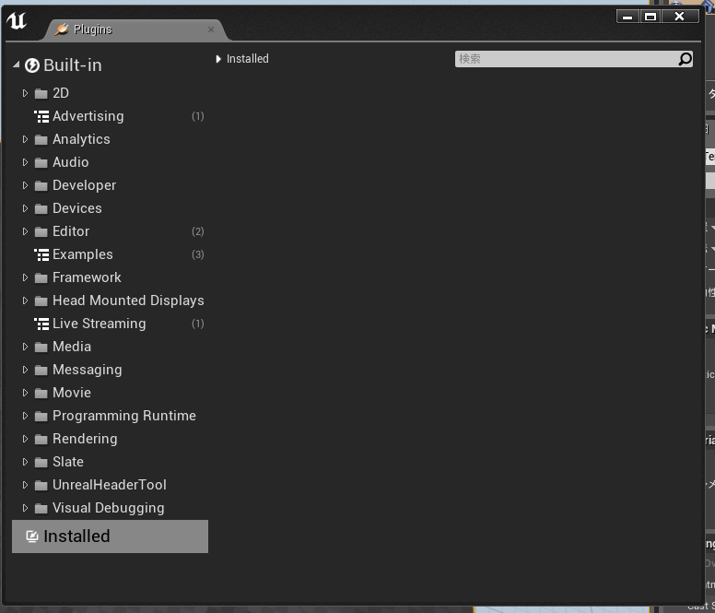Click the Examples count (3) badge

pos(198,254)
